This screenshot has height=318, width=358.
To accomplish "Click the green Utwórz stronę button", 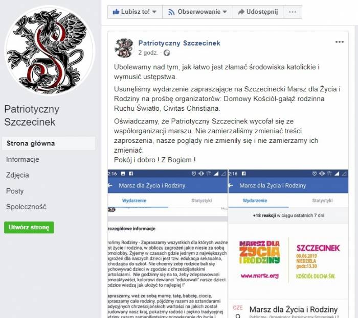I will pyautogui.click(x=29, y=227).
